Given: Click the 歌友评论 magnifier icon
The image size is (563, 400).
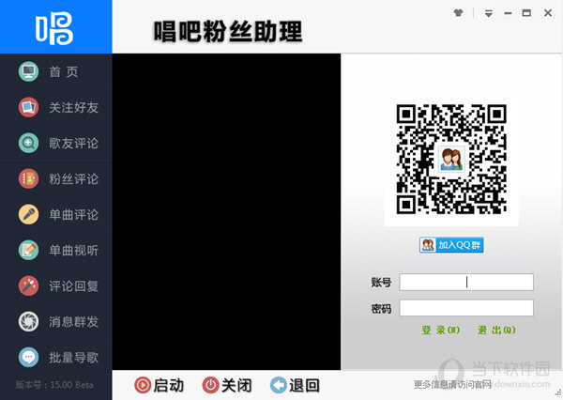Looking at the screenshot, I should pos(28,143).
